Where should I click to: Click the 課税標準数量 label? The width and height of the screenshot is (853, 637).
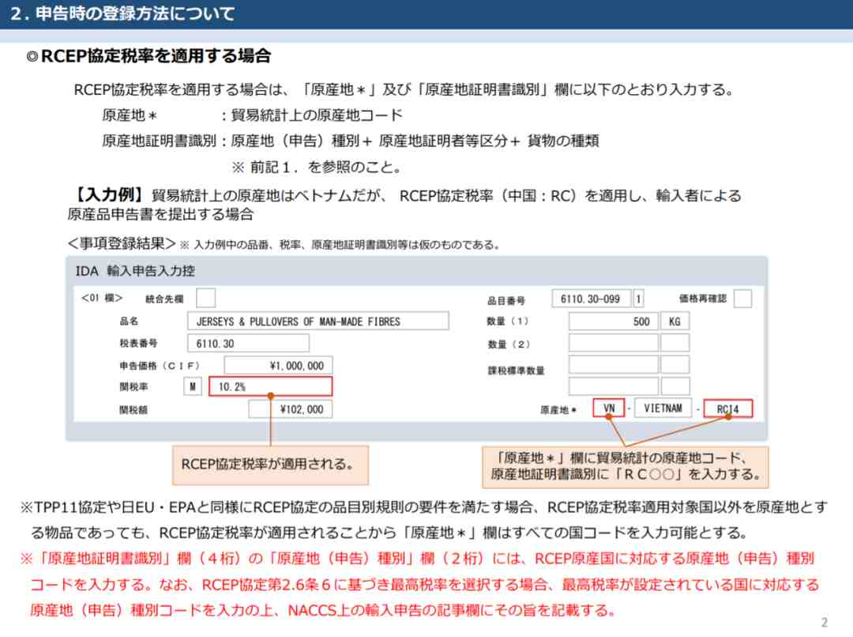point(516,371)
